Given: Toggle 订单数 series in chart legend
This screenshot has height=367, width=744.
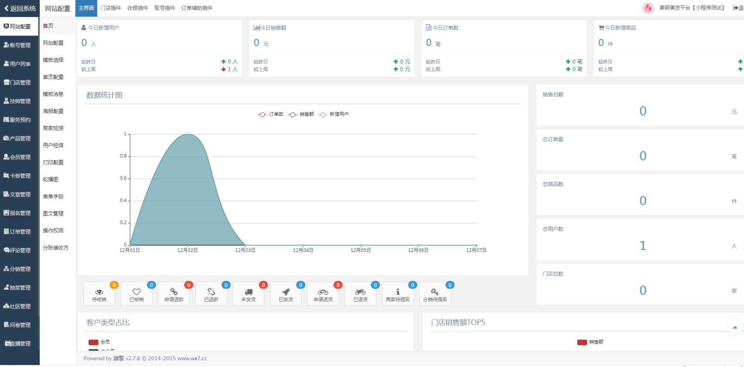Looking at the screenshot, I should [x=270, y=114].
